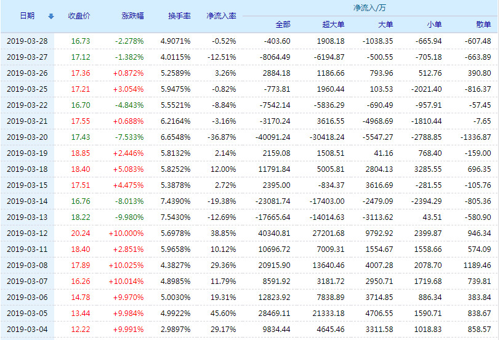
Task: Sort by the 日期 column header
Action: tap(27, 16)
